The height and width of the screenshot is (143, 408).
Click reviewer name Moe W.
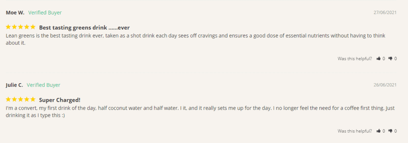15,13
